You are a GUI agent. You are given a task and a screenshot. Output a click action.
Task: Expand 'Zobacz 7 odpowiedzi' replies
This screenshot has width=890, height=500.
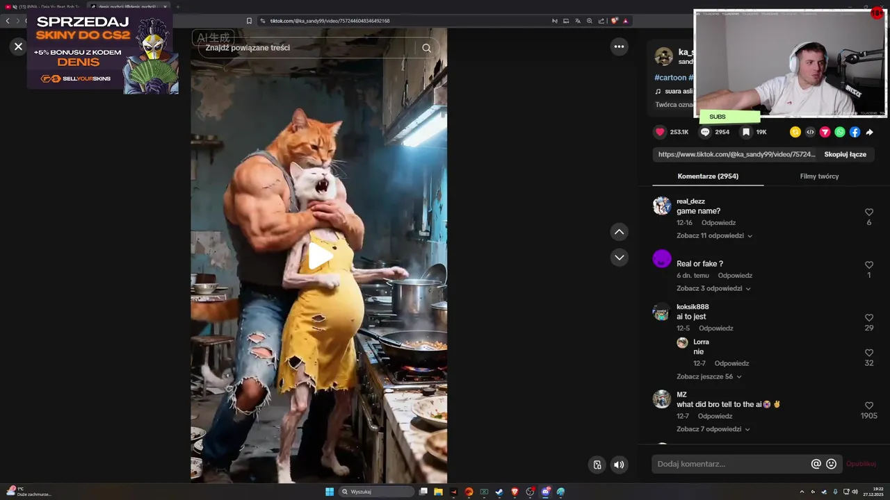pyautogui.click(x=713, y=429)
